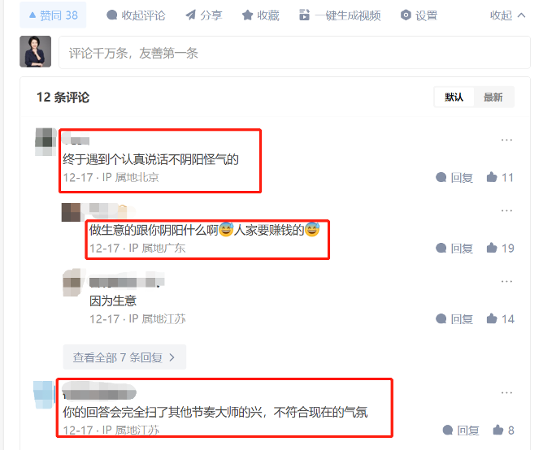Viewport: 543px width, 450px height.
Task: Focus the comment input box 评论千万条
Action: point(294,53)
